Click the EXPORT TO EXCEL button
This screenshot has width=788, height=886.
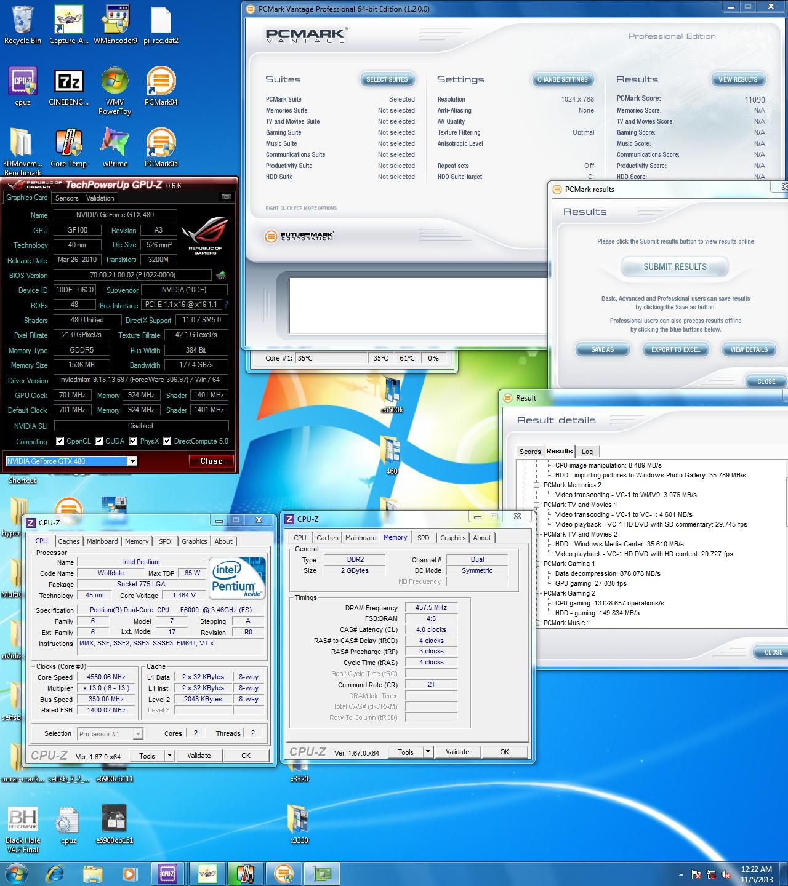[675, 349]
